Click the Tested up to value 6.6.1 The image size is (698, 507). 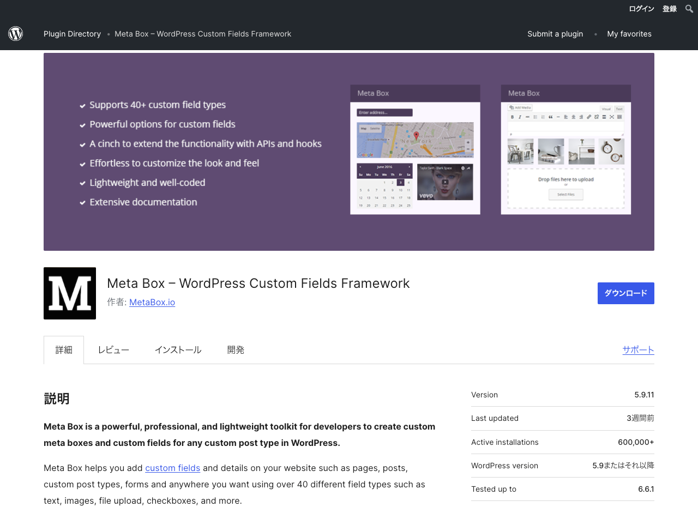(x=646, y=489)
